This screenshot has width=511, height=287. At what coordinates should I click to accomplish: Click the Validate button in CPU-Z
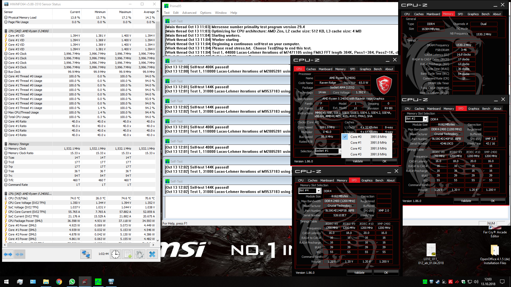[358, 161]
